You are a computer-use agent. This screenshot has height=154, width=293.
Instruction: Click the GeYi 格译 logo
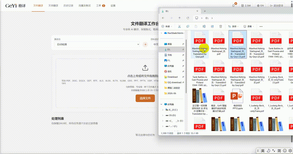[15, 6]
